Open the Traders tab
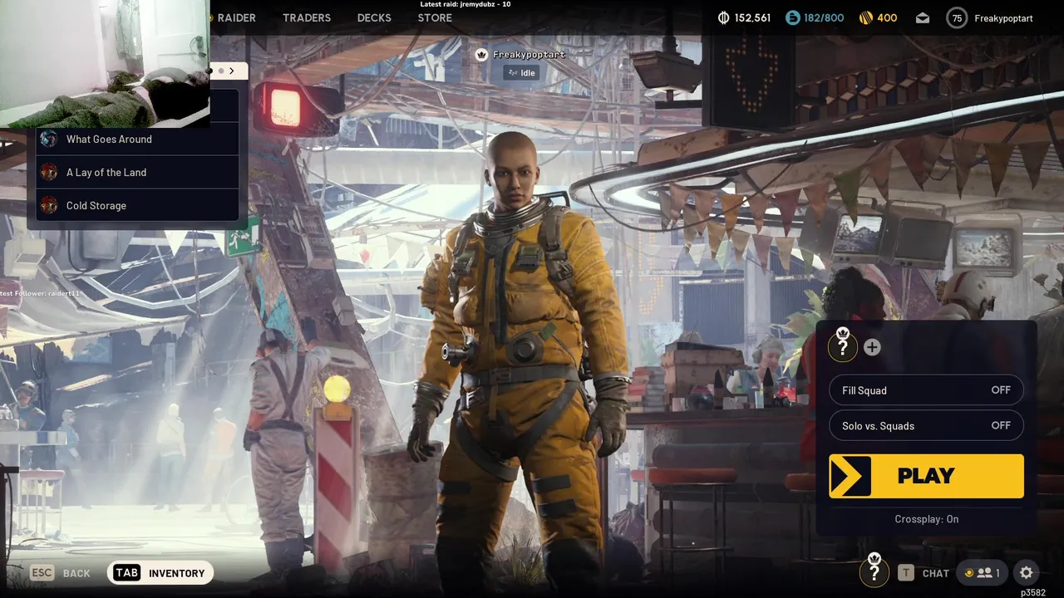 (307, 17)
